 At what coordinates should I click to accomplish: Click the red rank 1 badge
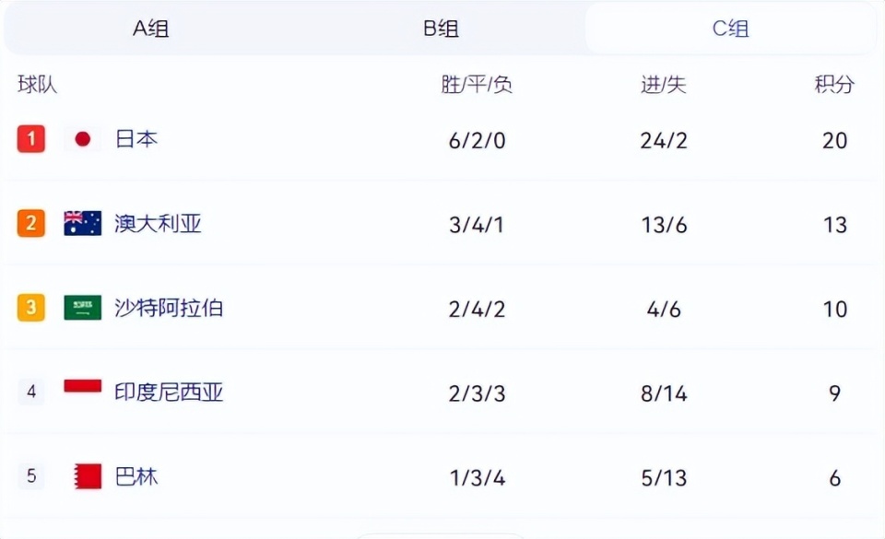point(31,139)
